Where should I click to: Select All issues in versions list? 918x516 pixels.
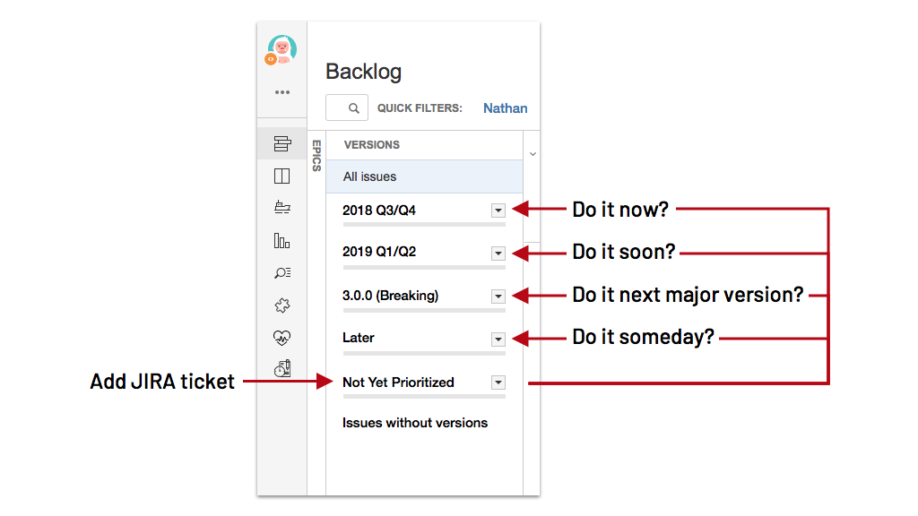424,176
